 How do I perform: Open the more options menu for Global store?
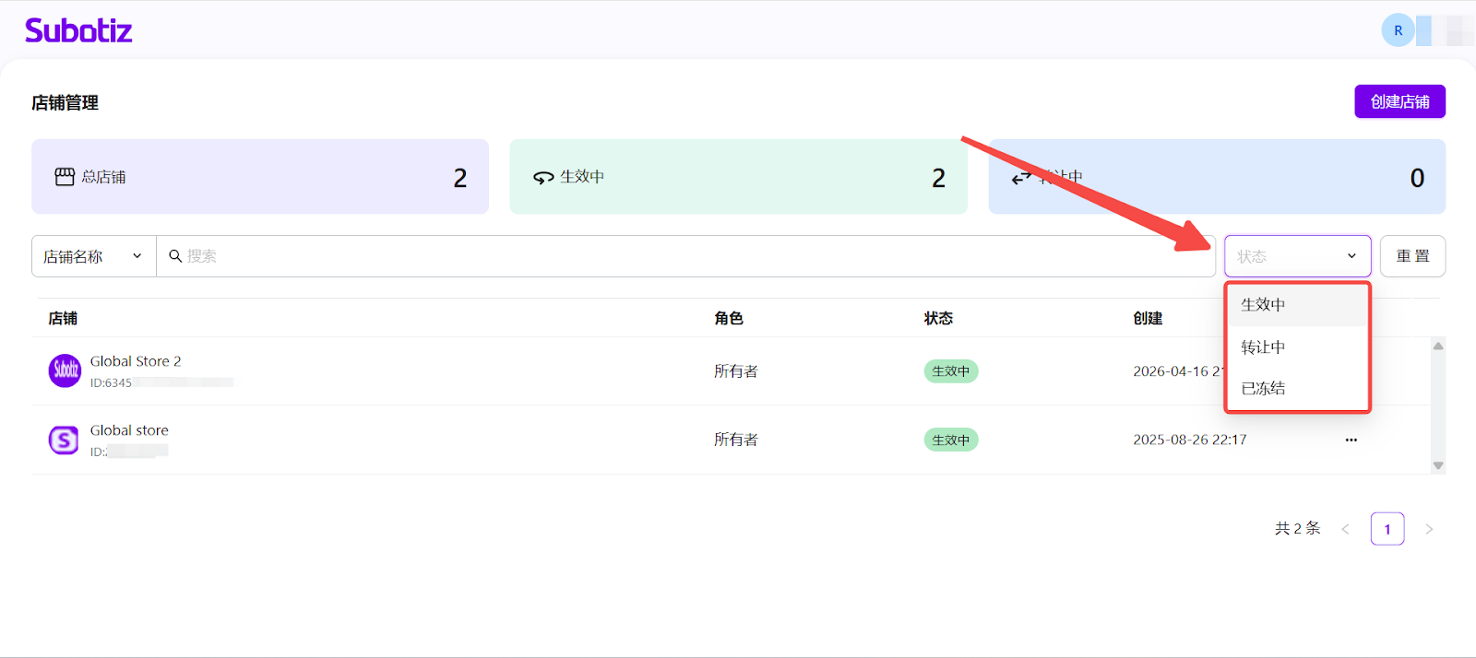point(1351,441)
